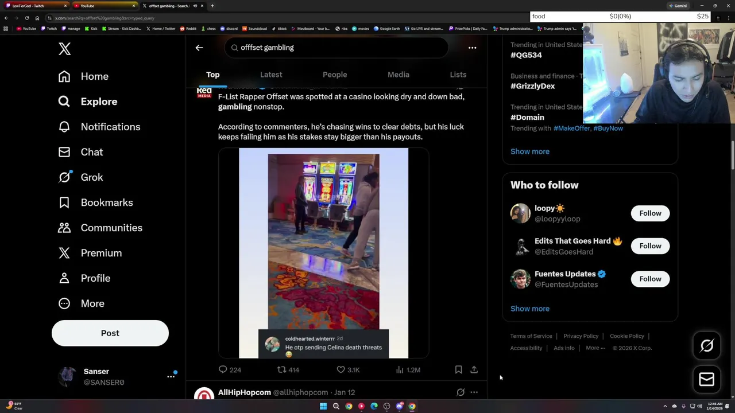Open the Reddit bookmark
The height and width of the screenshot is (413, 735).
tap(188, 28)
